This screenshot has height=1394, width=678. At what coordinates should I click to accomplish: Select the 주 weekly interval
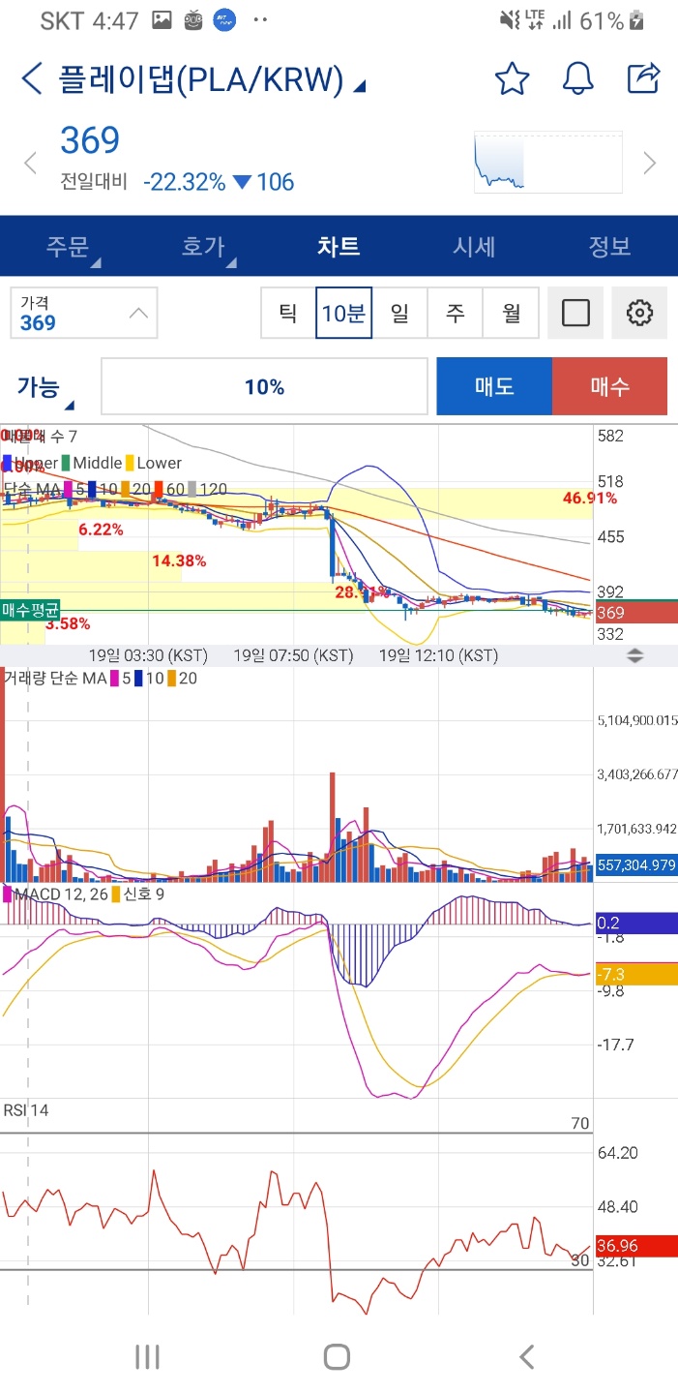point(455,313)
